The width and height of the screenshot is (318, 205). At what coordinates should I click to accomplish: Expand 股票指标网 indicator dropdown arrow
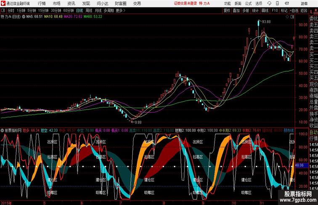point(3,130)
